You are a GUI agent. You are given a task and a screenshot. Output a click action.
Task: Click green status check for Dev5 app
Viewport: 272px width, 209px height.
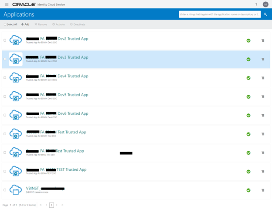(x=248, y=96)
